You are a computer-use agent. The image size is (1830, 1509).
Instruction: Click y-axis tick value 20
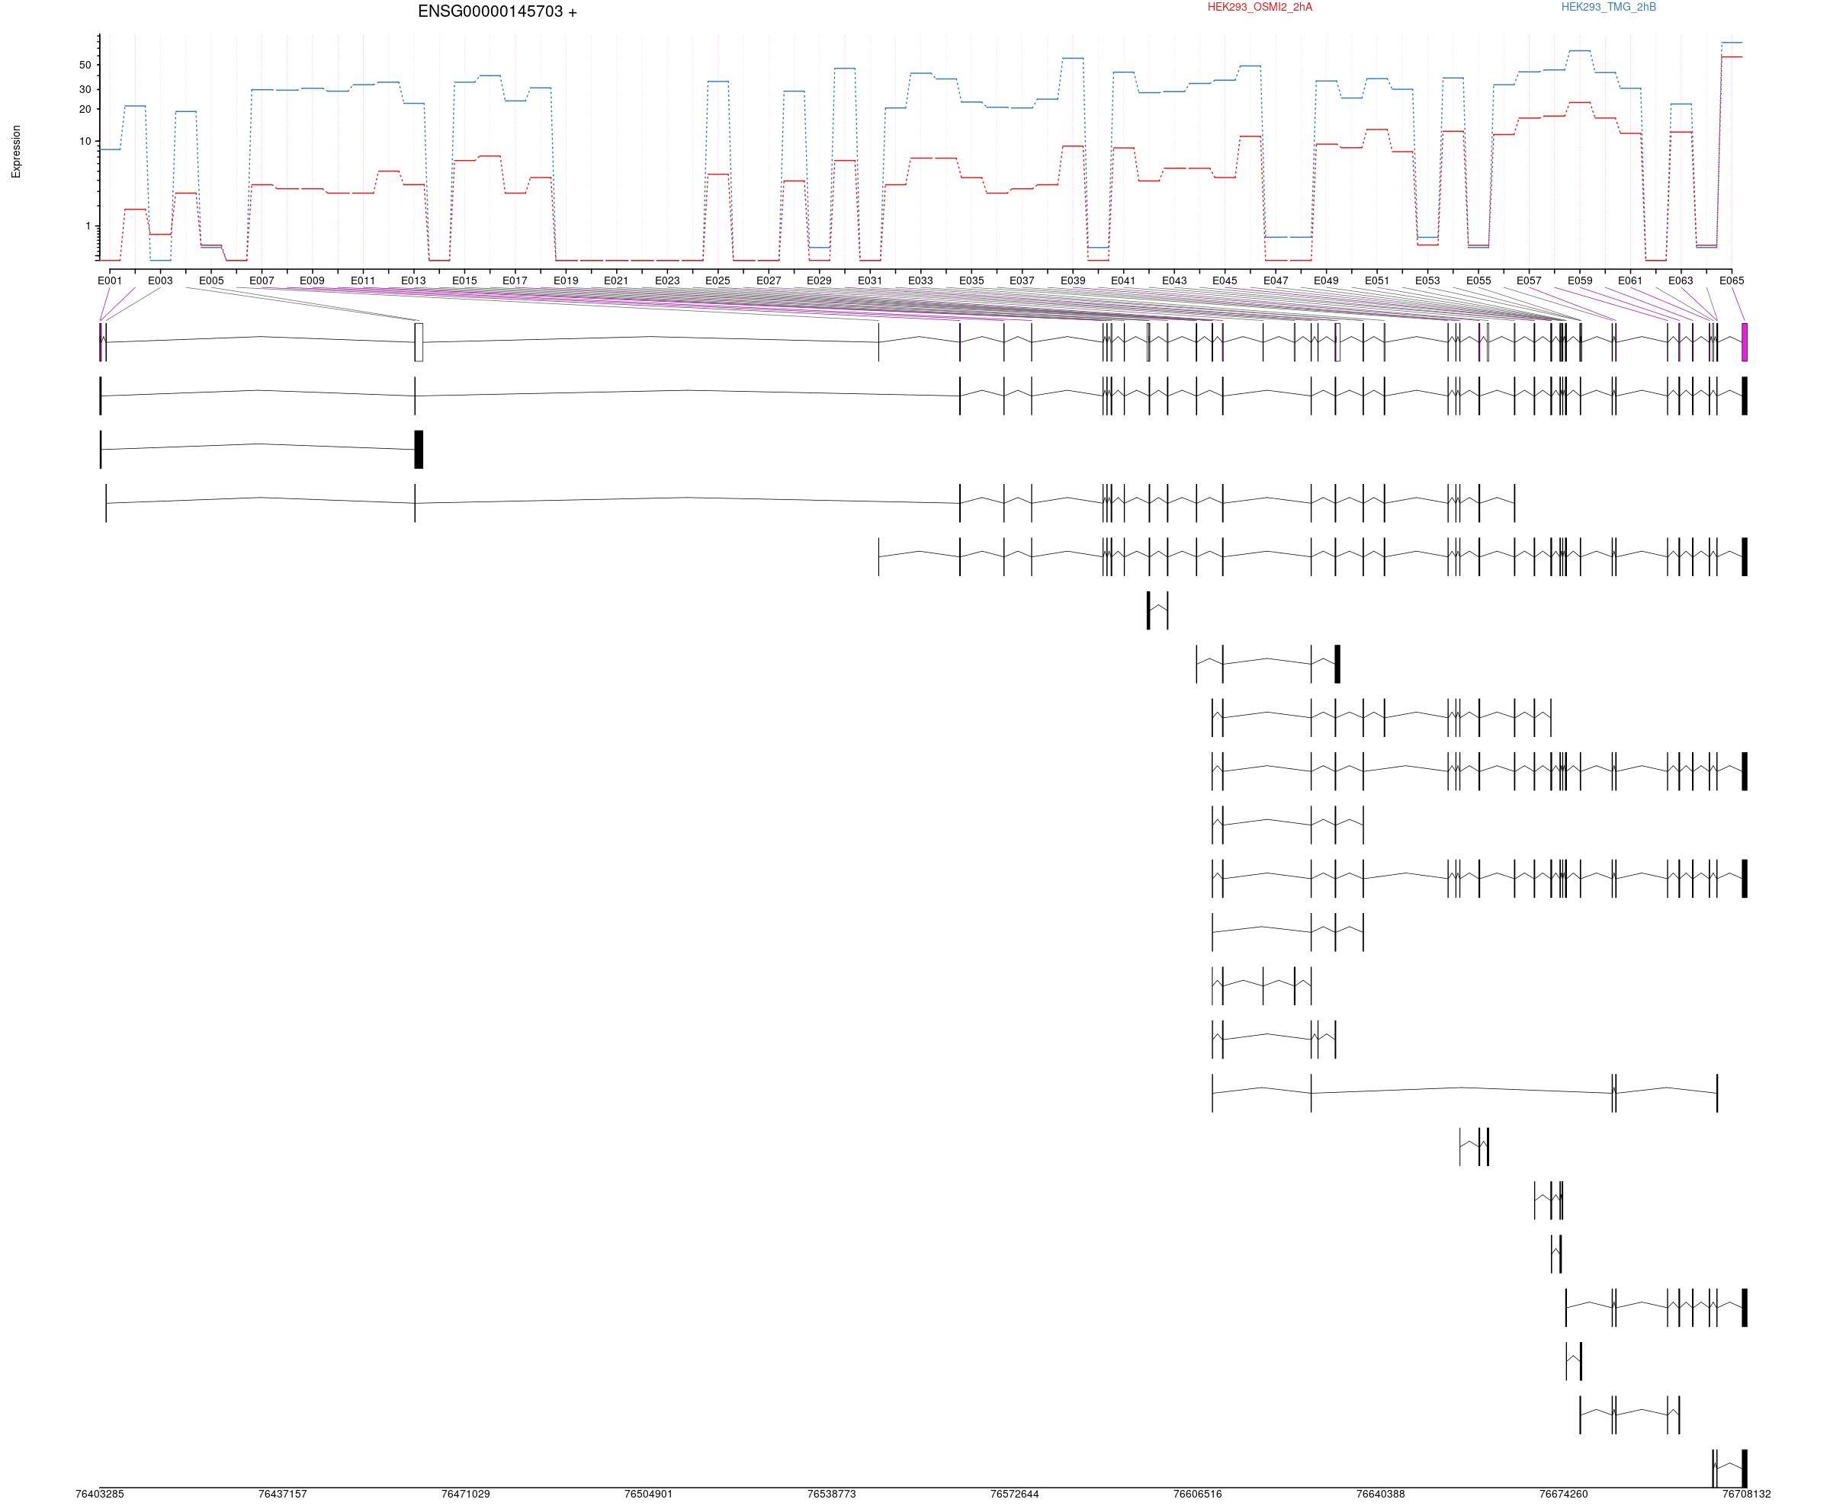pyautogui.click(x=85, y=110)
